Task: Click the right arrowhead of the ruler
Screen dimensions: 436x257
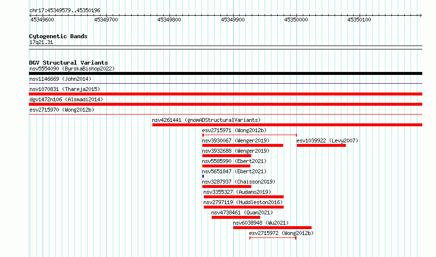Action: (421, 16)
